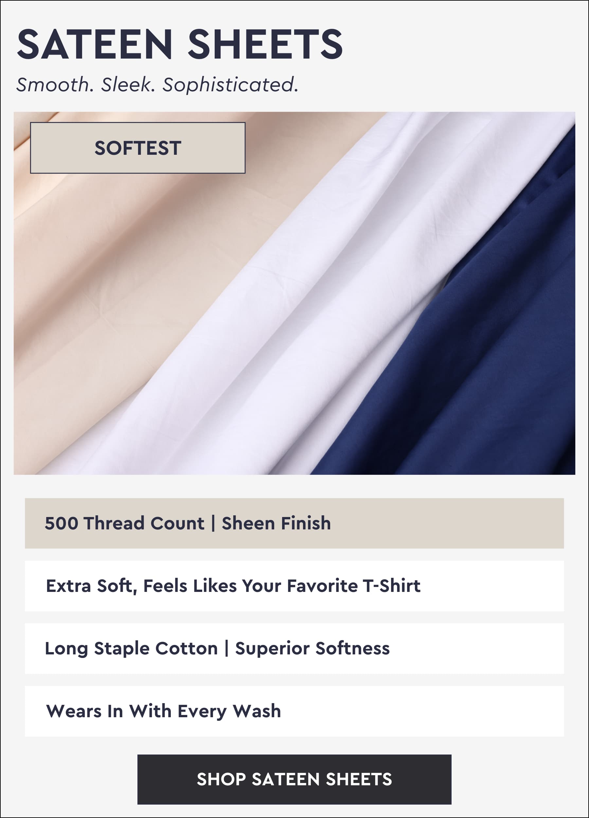
Task: Click the 500 Thread Count text
Action: coord(124,523)
